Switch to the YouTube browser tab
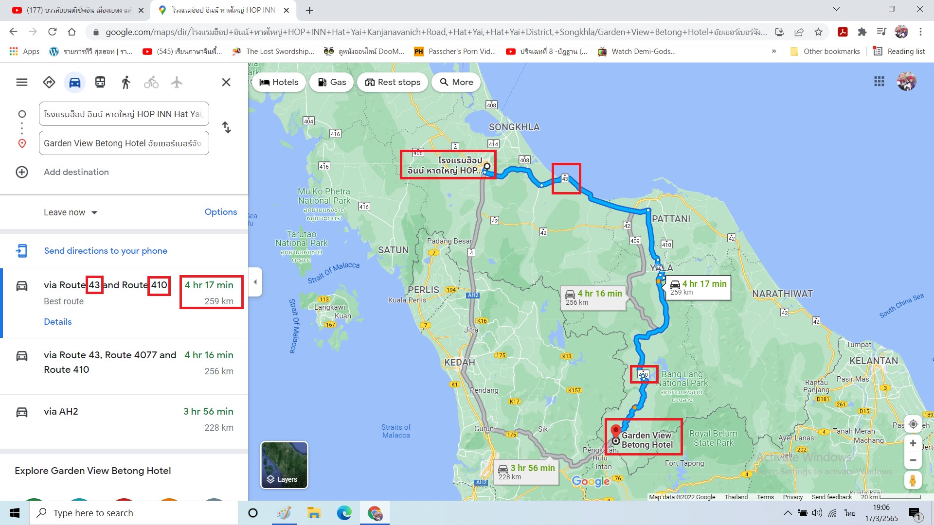 [x=78, y=10]
